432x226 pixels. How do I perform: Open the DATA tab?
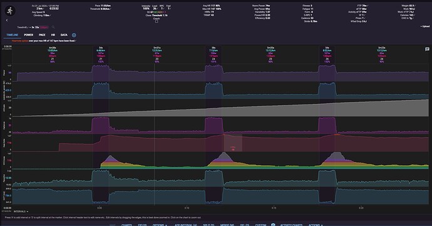click(64, 35)
